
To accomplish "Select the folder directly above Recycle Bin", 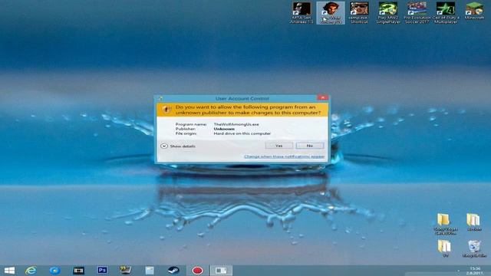I will pos(473,222).
